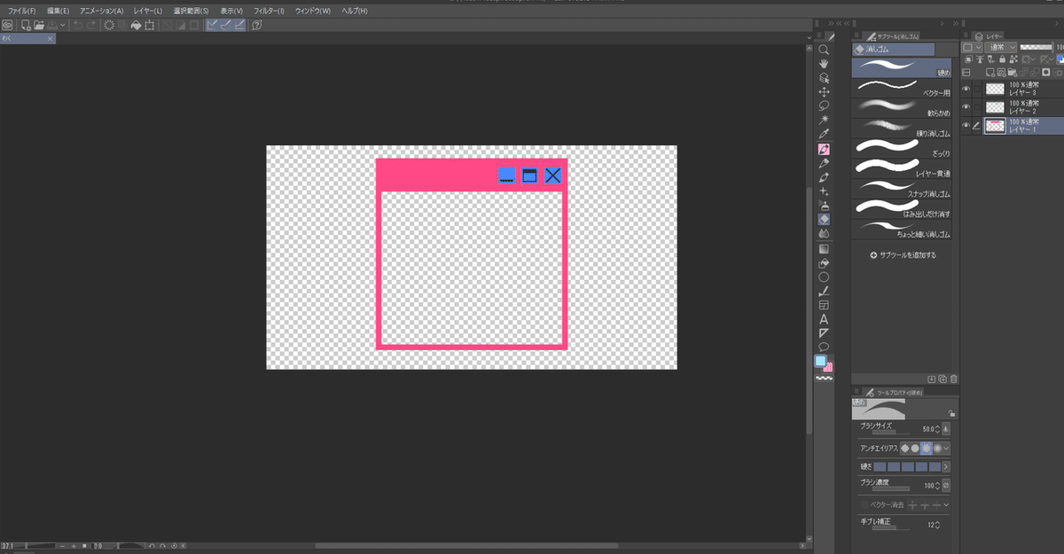Select the 練り消しゴム sub tool
The image size is (1064, 554).
(x=902, y=127)
